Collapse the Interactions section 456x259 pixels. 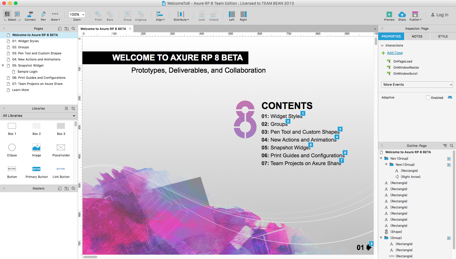pyautogui.click(x=382, y=46)
